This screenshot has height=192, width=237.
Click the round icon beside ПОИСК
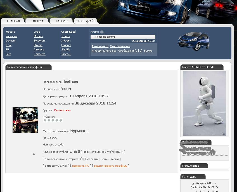pyautogui.click(x=102, y=32)
